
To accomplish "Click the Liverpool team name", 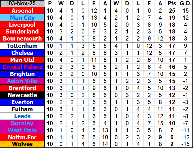I will click(22, 25).
